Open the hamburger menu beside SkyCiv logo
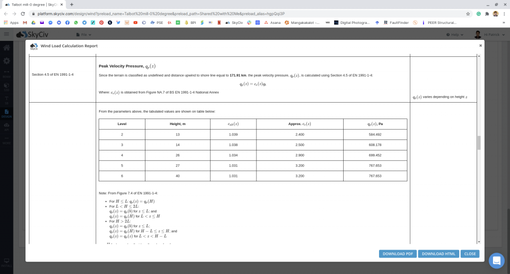Image resolution: width=510 pixels, height=274 pixels. point(6,34)
